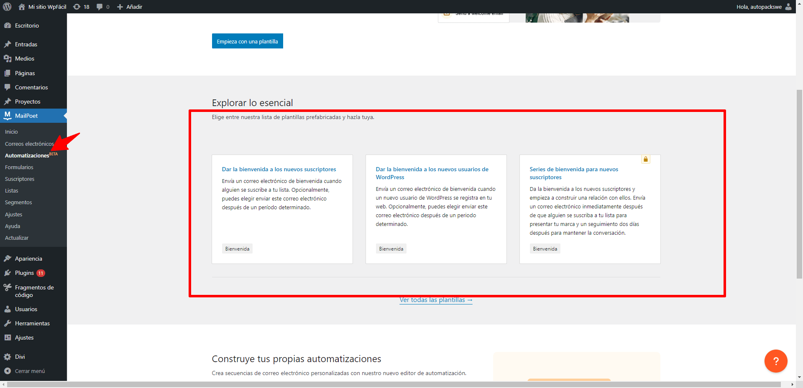Click Empieza con una plantilla button
Image resolution: width=803 pixels, height=388 pixels.
(247, 41)
